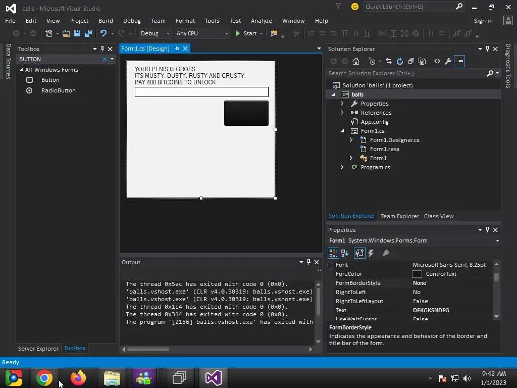
Task: Open the Start button dropdown arrow
Action: [x=261, y=34]
